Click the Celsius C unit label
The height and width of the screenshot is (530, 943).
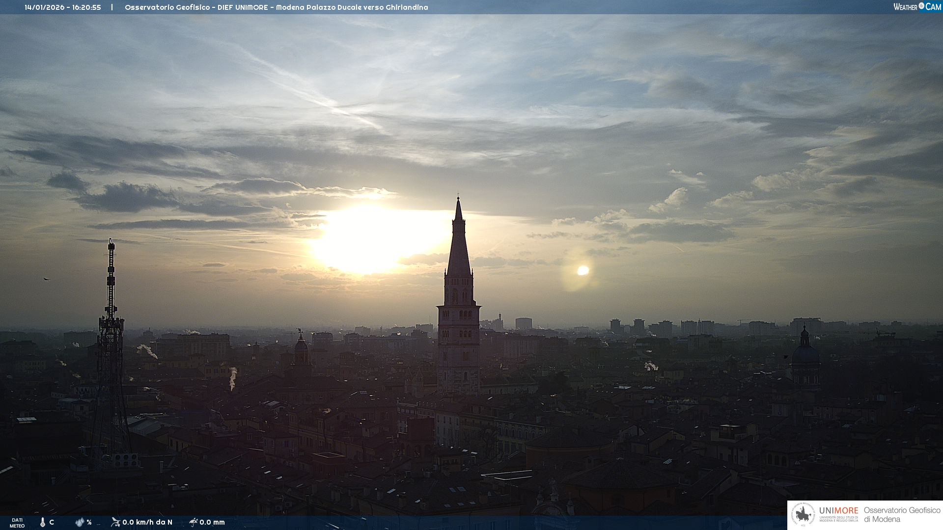(x=52, y=522)
